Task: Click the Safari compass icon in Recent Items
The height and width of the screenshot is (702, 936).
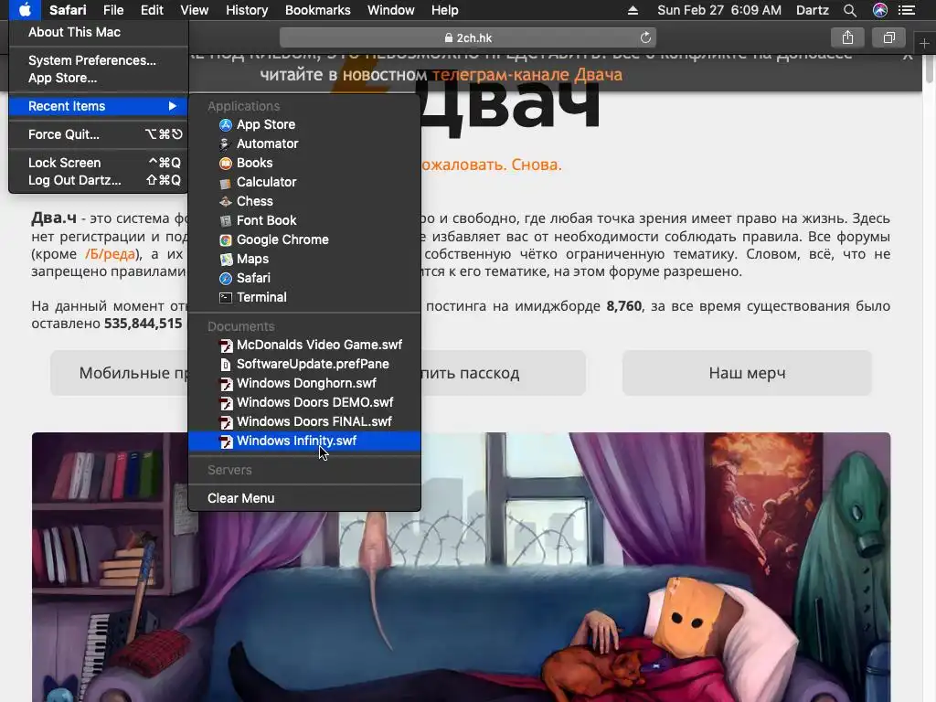Action: tap(226, 278)
